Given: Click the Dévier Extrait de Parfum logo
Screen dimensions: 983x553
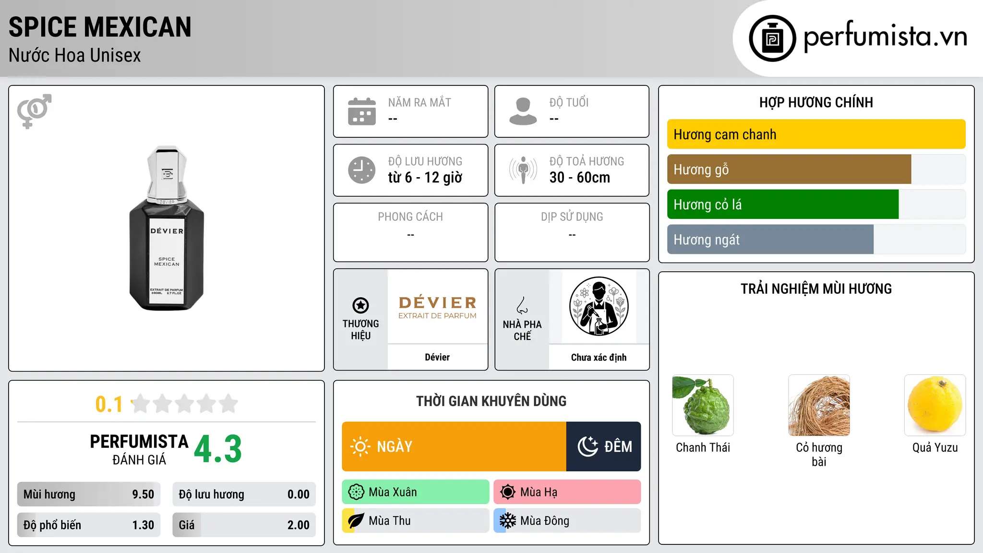Looking at the screenshot, I should point(437,307).
